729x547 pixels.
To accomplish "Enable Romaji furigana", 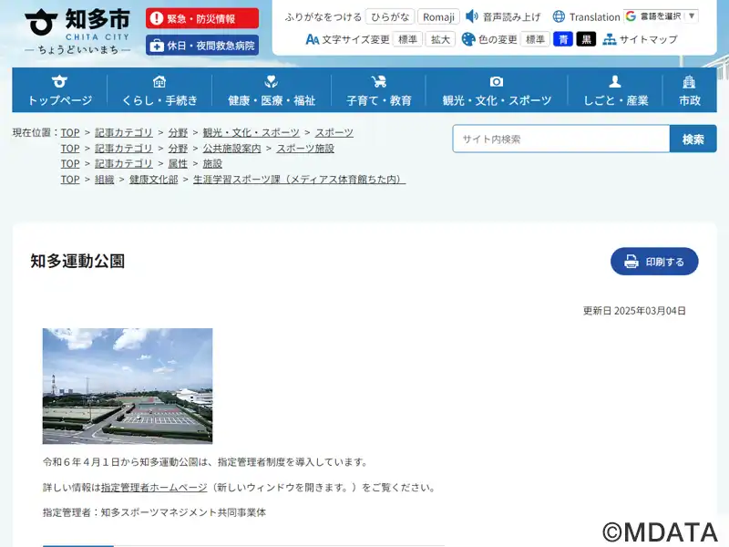I will point(438,17).
